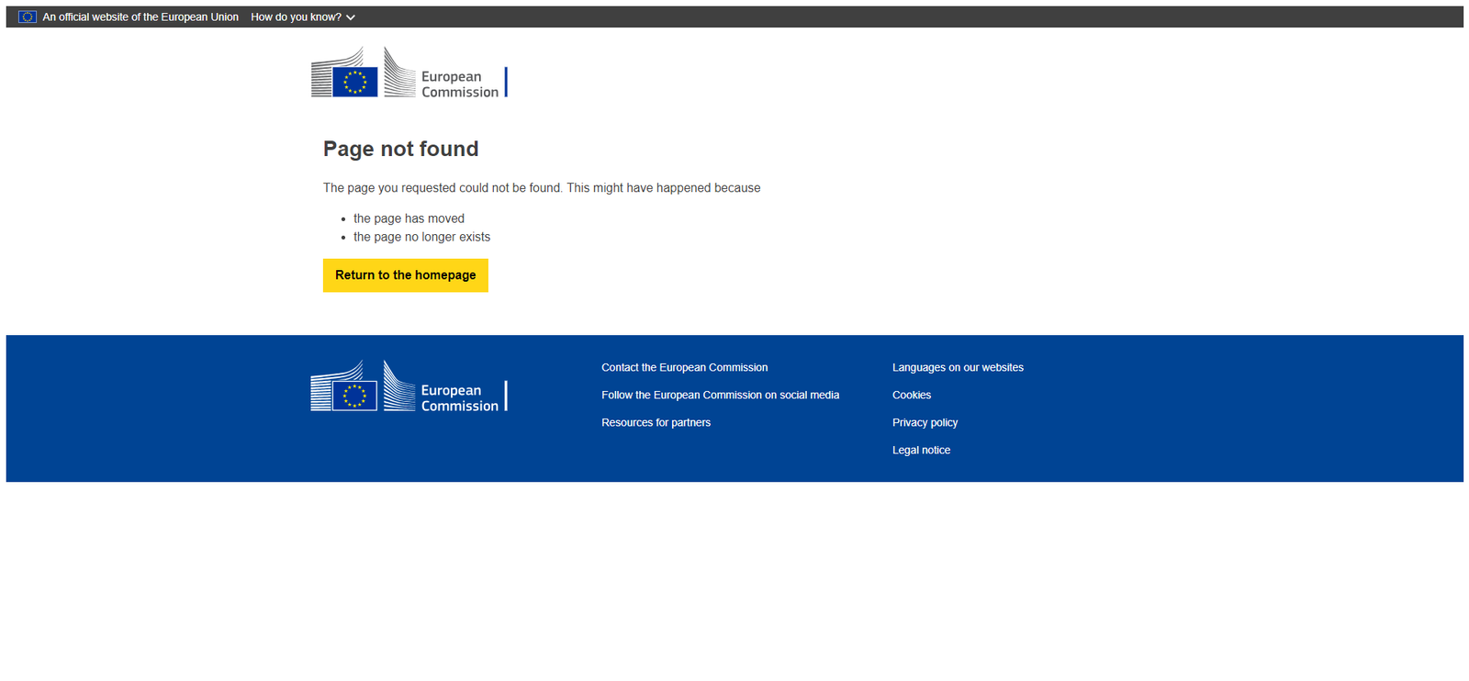The image size is (1469, 681).
Task: Click the "page you requested could not be found" paragraph
Action: [x=541, y=187]
